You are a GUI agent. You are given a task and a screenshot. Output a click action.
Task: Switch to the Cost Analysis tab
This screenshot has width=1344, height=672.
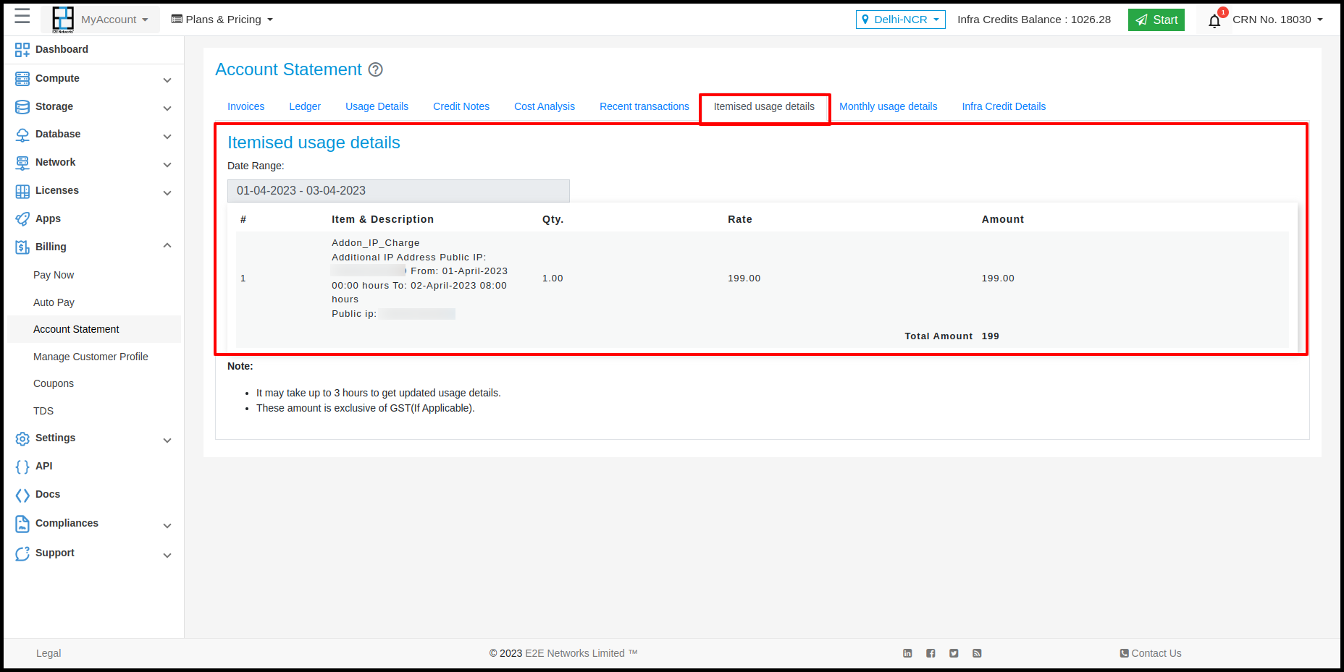coord(545,106)
